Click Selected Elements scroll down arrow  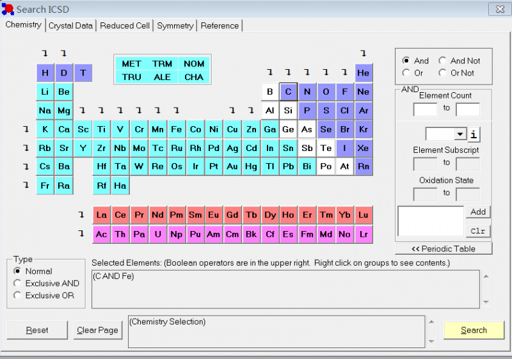tap(486, 302)
